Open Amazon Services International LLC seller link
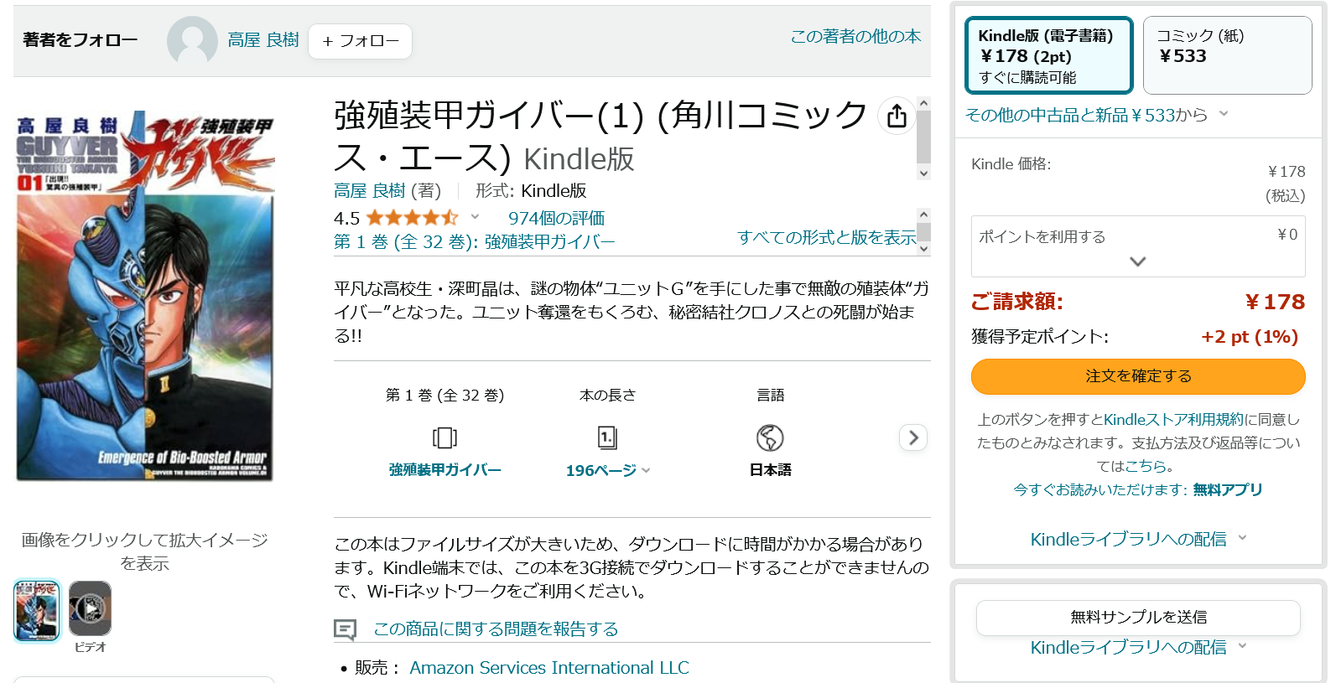Image resolution: width=1336 pixels, height=683 pixels. tap(549, 668)
